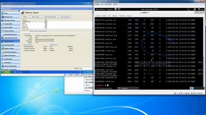This screenshot has height=115, width=206.
Task: Click the Refresh button in Memory Viewer
Action: point(25,17)
